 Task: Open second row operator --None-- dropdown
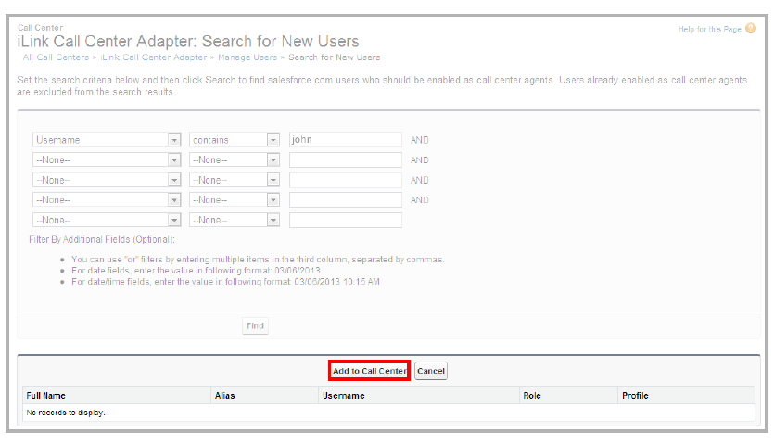(x=235, y=160)
